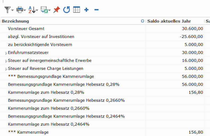Open the sort options dropdown arrow

point(37,10)
